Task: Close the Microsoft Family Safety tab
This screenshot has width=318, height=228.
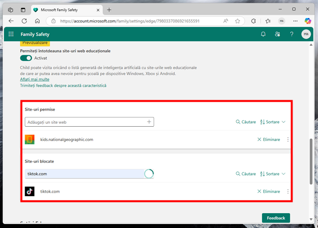Action: [98, 10]
